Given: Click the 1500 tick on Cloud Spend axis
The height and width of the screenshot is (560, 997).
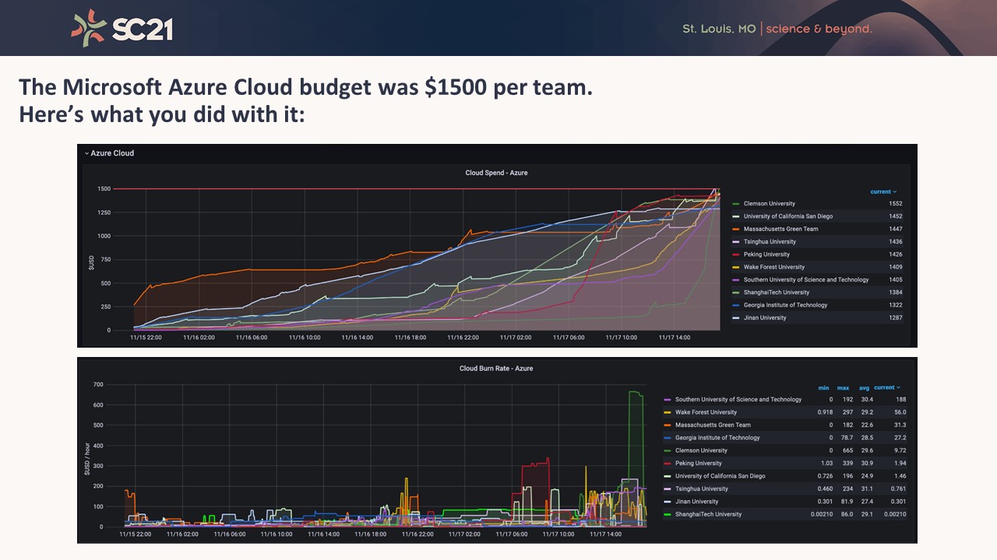Looking at the screenshot, I should pos(104,189).
